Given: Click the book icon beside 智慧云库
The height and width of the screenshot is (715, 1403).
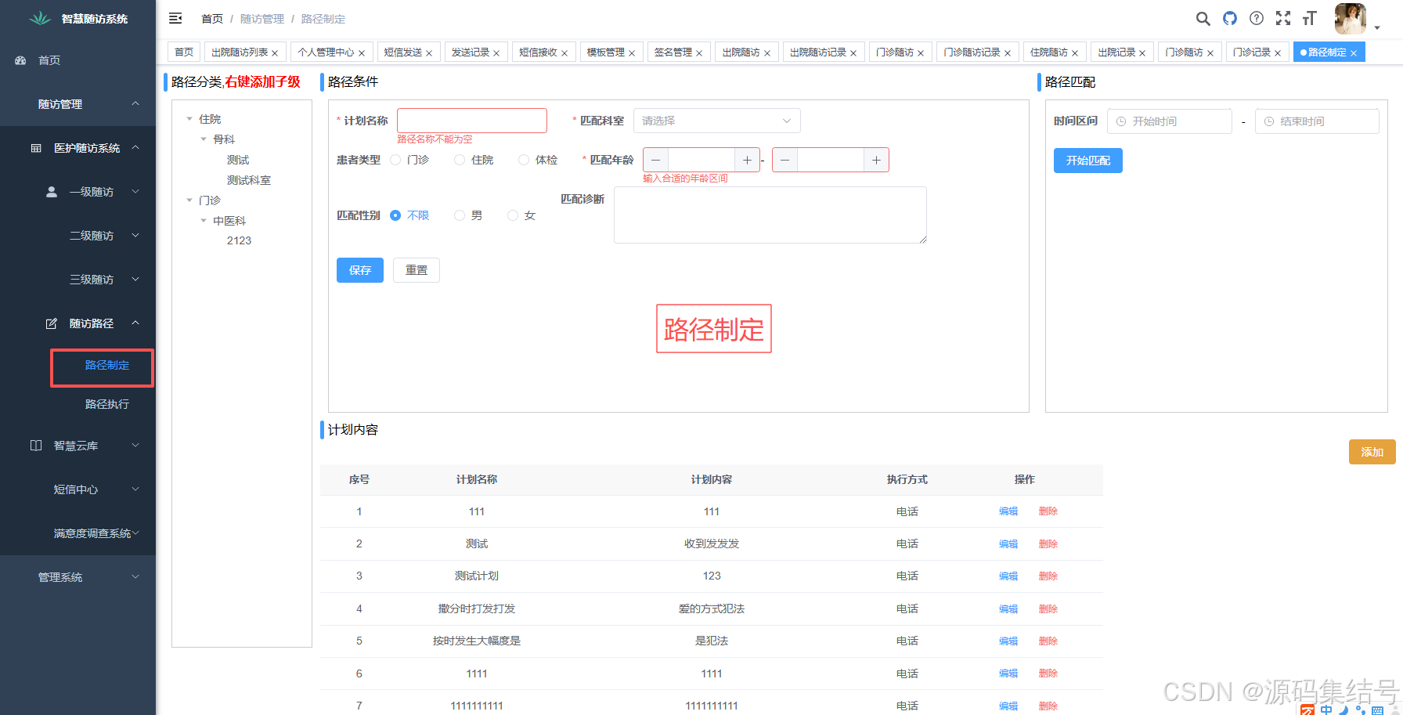Looking at the screenshot, I should point(36,446).
